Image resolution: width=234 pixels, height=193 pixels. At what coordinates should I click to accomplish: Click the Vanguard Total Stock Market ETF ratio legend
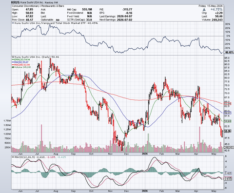click(x=55, y=23)
